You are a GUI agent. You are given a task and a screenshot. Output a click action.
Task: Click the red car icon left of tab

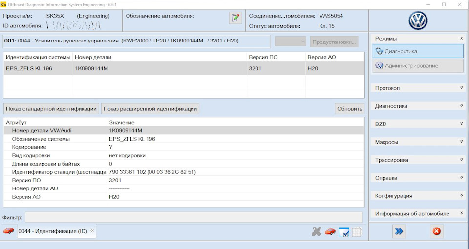pos(9,231)
